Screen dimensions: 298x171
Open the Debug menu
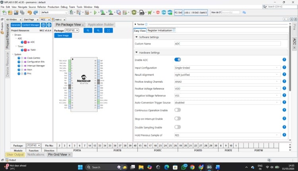(x=64, y=7)
